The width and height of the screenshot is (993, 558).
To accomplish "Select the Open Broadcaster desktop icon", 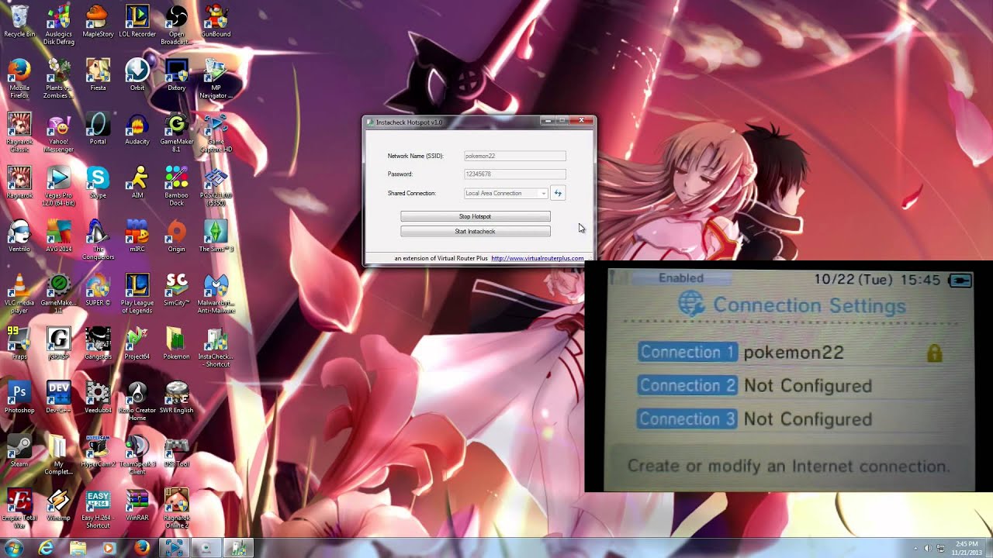I will pyautogui.click(x=176, y=25).
